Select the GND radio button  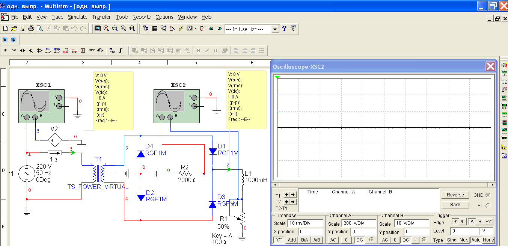(488, 195)
